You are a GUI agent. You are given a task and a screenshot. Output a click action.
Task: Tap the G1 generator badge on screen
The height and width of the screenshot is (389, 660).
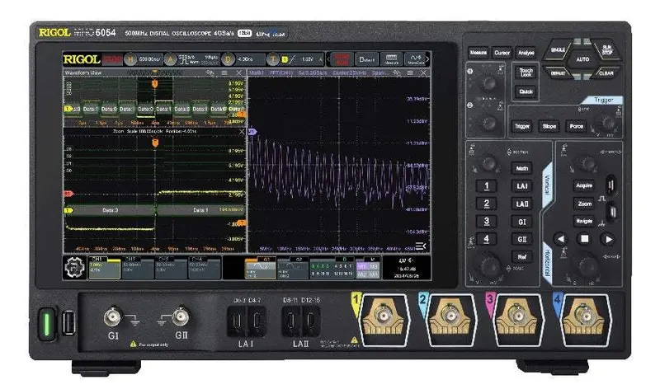(260, 269)
